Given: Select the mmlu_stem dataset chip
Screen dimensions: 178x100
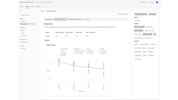Looking at the screenshot, I should (x=151, y=48).
